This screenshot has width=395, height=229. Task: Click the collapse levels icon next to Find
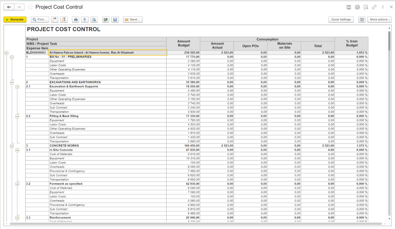(x=54, y=19)
